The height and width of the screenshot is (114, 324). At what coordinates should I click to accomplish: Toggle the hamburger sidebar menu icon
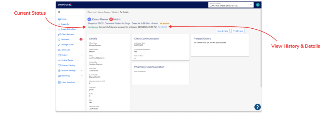point(59,12)
